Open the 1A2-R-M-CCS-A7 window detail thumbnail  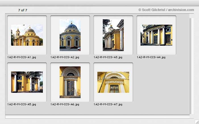[113, 82]
